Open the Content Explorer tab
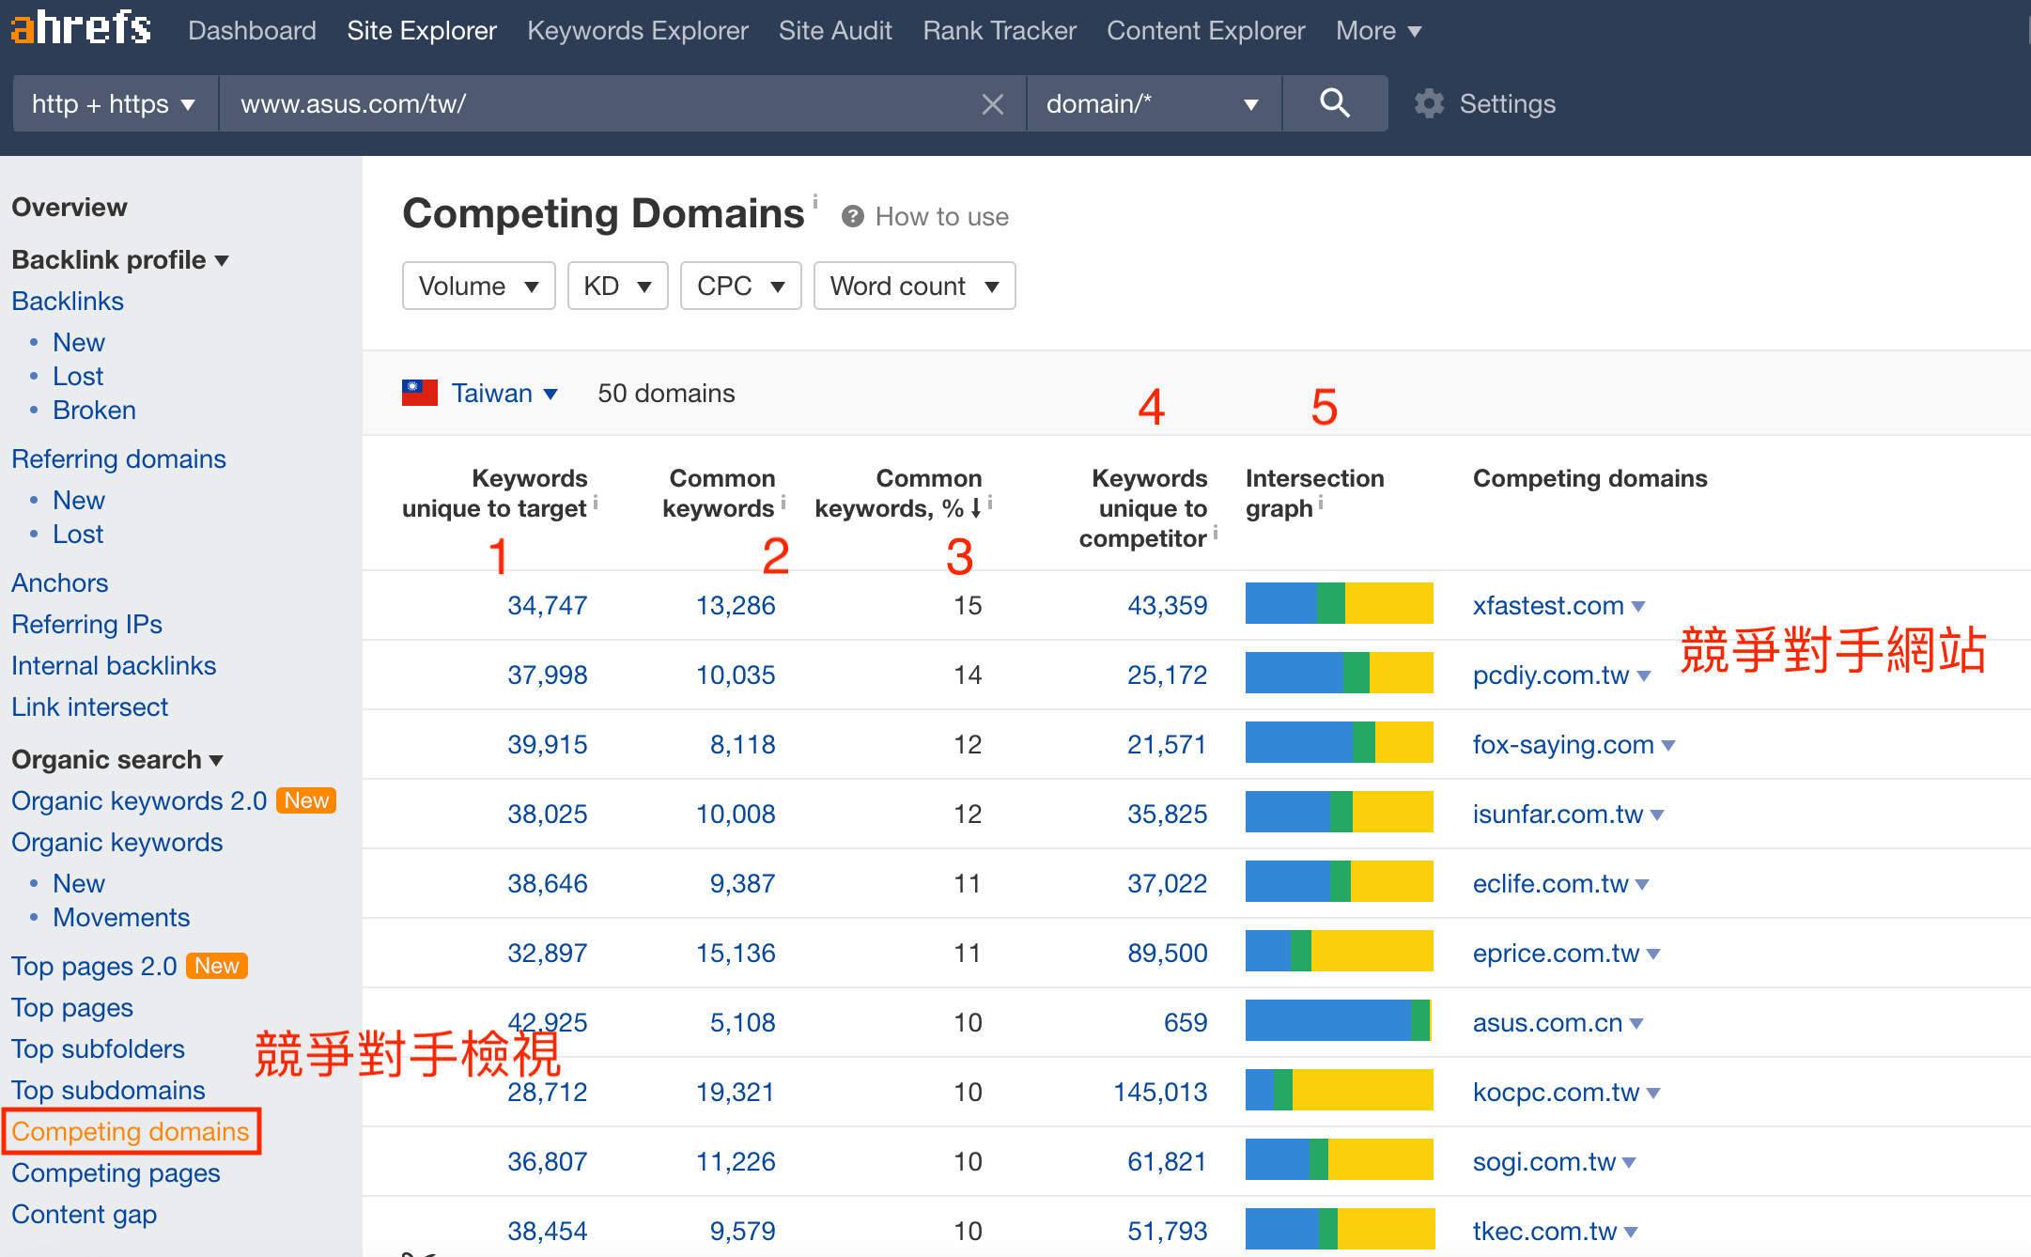Image resolution: width=2031 pixels, height=1257 pixels. pos(1206,30)
